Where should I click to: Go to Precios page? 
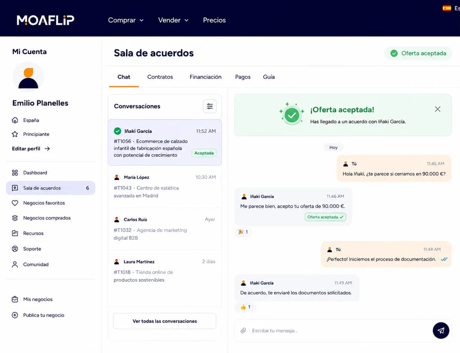214,20
